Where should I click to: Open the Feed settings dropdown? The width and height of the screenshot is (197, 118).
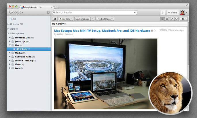[105, 19]
